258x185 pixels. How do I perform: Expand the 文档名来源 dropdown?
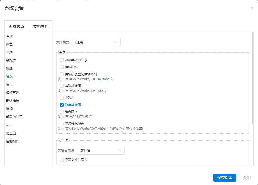tap(100, 150)
